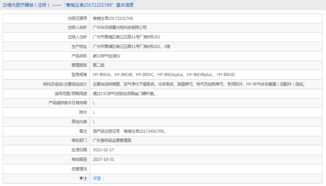Click the 备注 original registration number text
Viewport: 326px width, 186px height.
point(129,131)
